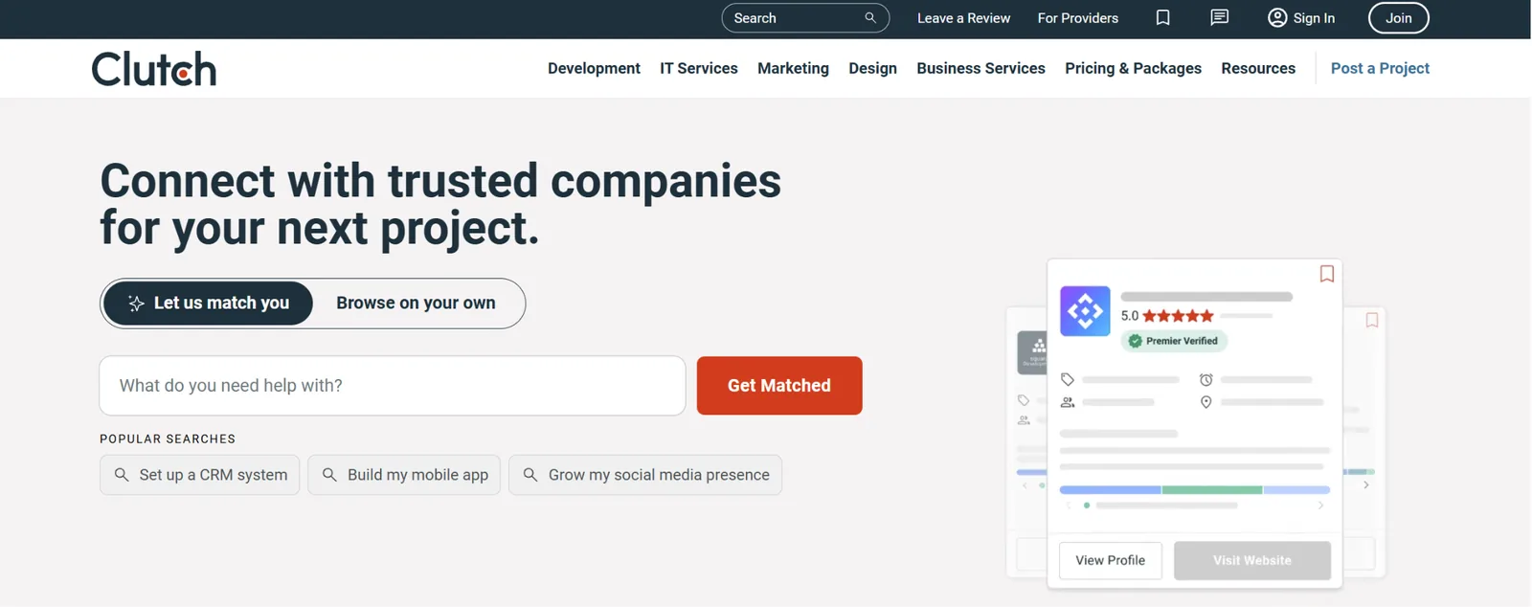Open the Marketing menu
Image resolution: width=1532 pixels, height=607 pixels.
pyautogui.click(x=793, y=69)
